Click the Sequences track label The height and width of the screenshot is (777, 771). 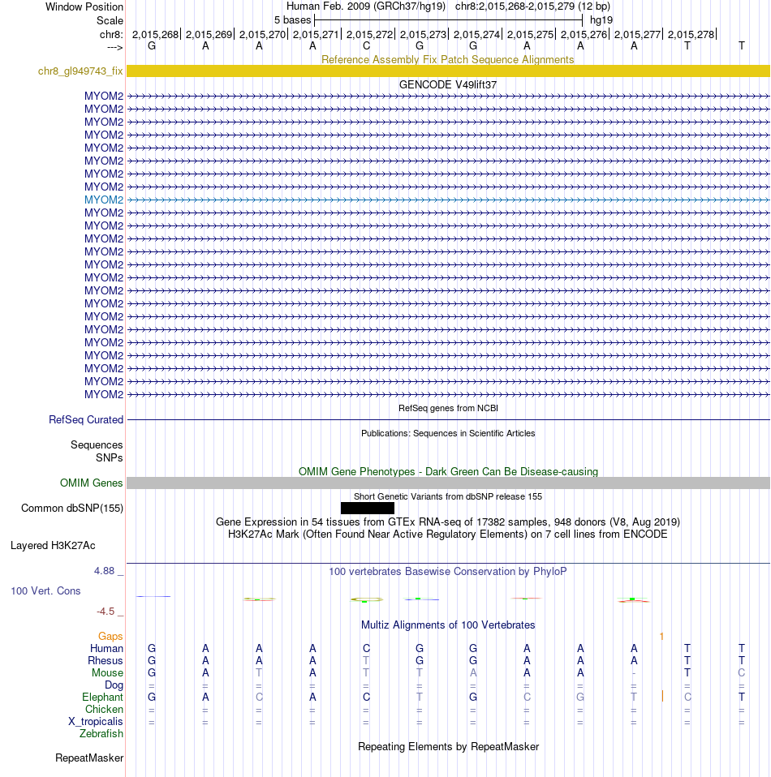(x=97, y=445)
